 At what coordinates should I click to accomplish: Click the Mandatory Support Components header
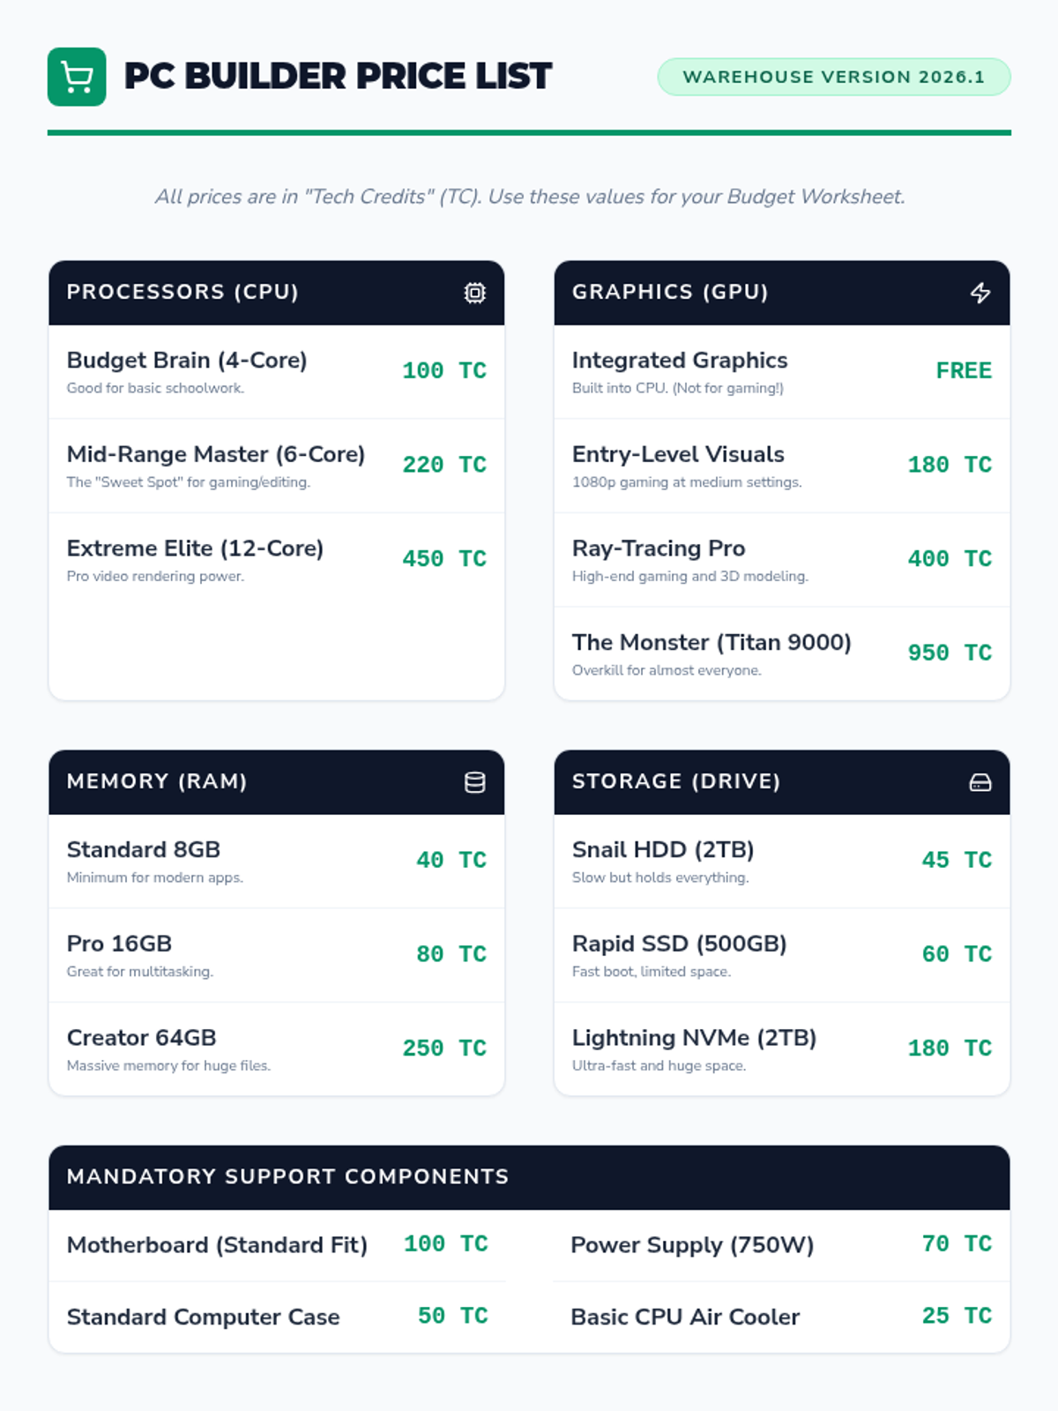pos(529,1177)
